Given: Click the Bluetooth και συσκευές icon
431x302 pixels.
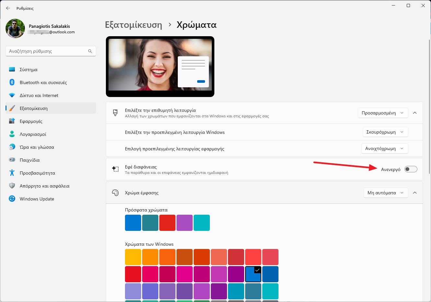Looking at the screenshot, I should 12,82.
